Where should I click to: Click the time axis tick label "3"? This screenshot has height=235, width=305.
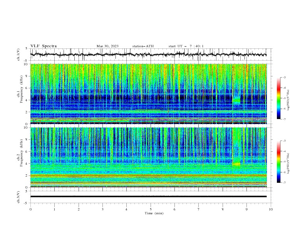[102, 209]
